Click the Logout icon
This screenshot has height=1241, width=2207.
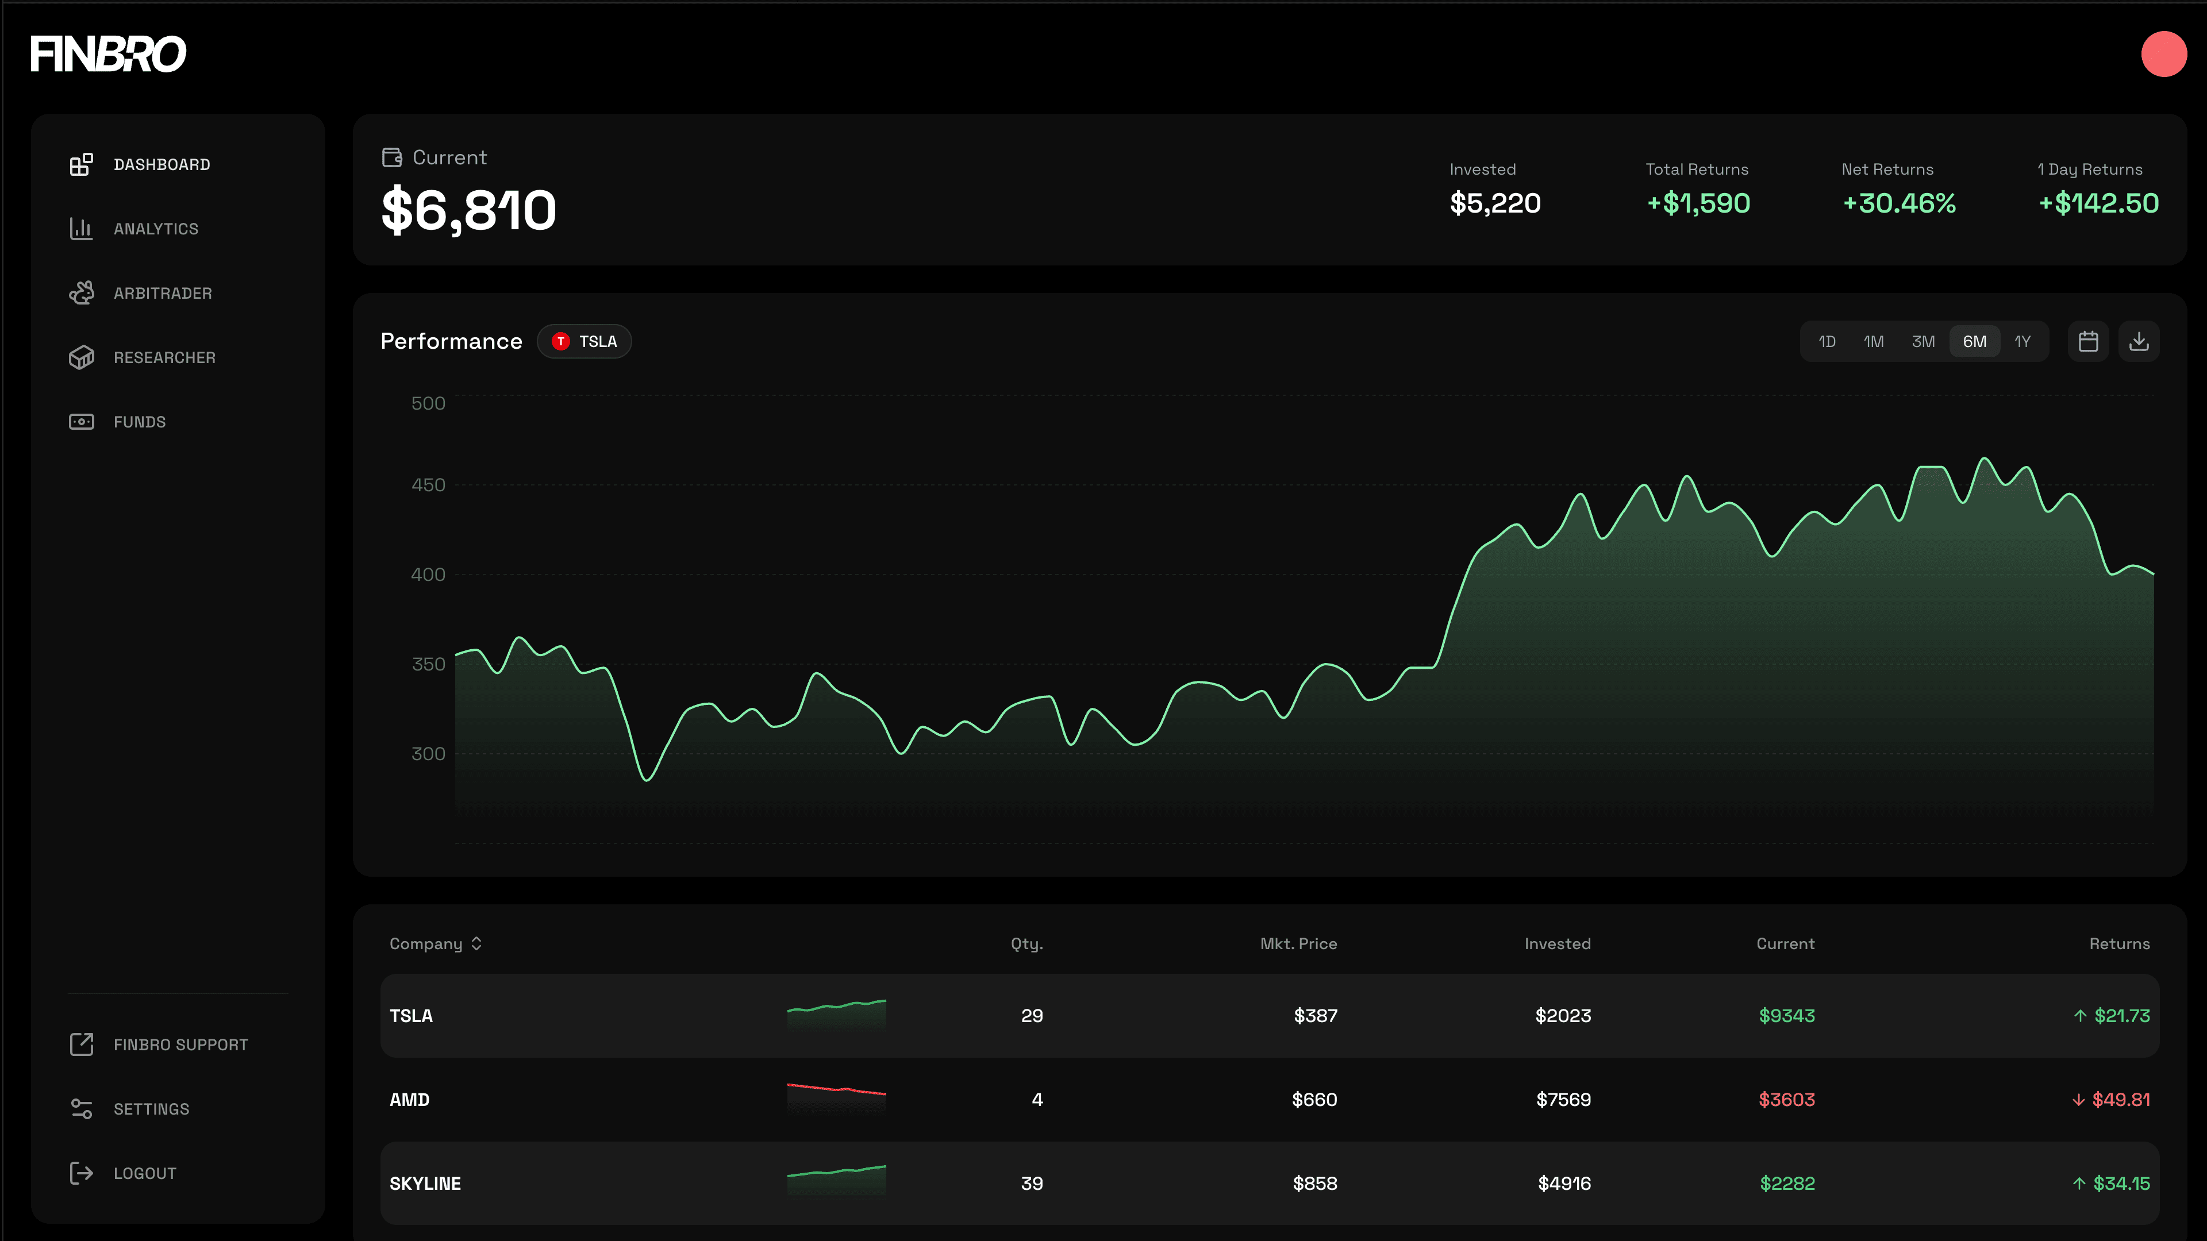pyautogui.click(x=80, y=1173)
